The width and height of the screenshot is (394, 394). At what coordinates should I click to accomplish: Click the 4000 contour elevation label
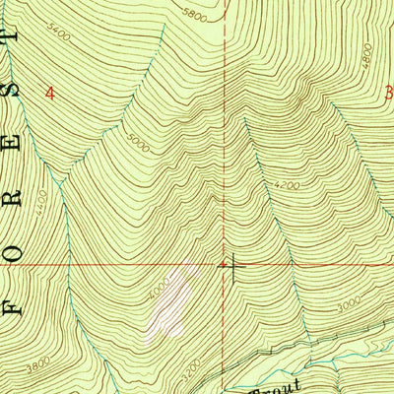160,289
